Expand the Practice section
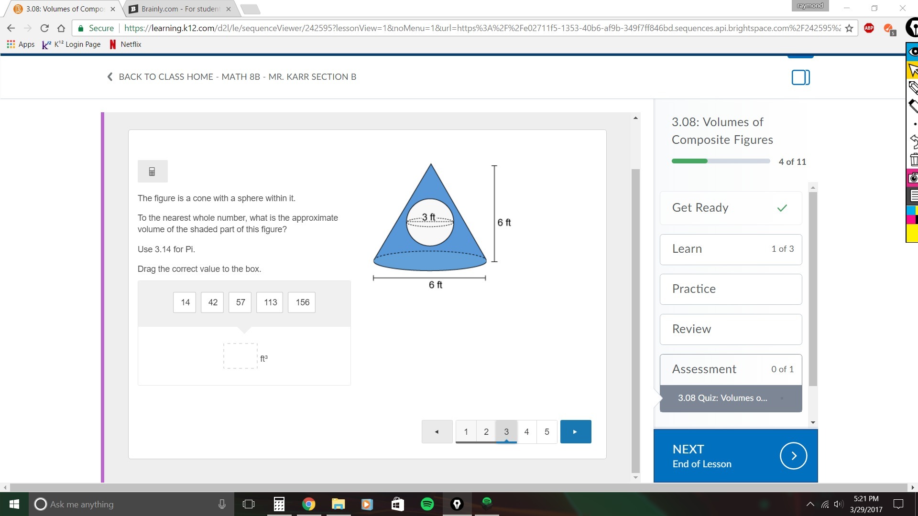 coord(731,289)
